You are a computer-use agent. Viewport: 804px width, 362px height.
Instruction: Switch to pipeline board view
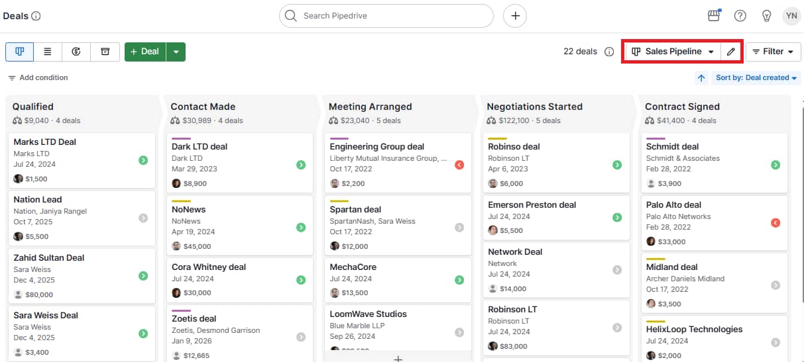coord(19,52)
